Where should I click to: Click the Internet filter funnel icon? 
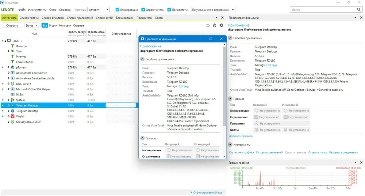[x=12, y=56]
